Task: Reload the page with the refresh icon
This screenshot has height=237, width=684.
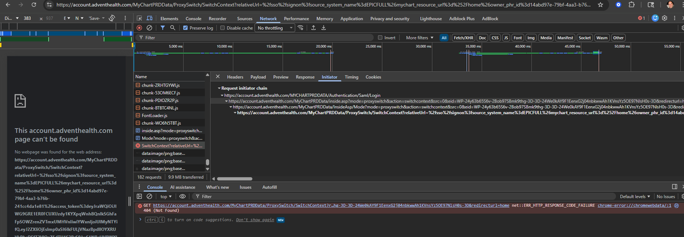Action: click(x=34, y=5)
